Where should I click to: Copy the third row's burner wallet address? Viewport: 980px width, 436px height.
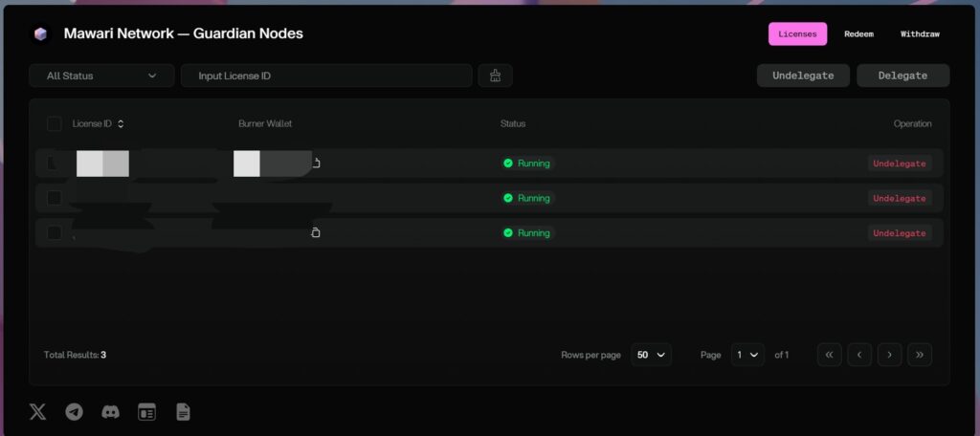pos(316,233)
